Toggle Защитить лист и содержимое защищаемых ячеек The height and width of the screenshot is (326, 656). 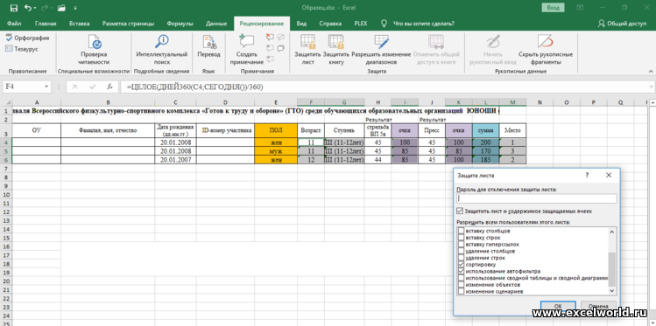coord(461,211)
